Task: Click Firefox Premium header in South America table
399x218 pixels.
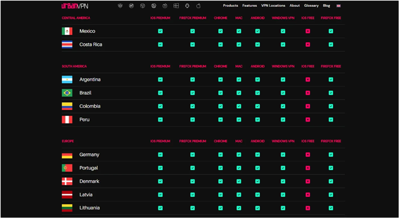Action: 193,66
